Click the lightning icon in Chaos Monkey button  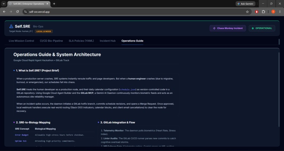[214, 28]
